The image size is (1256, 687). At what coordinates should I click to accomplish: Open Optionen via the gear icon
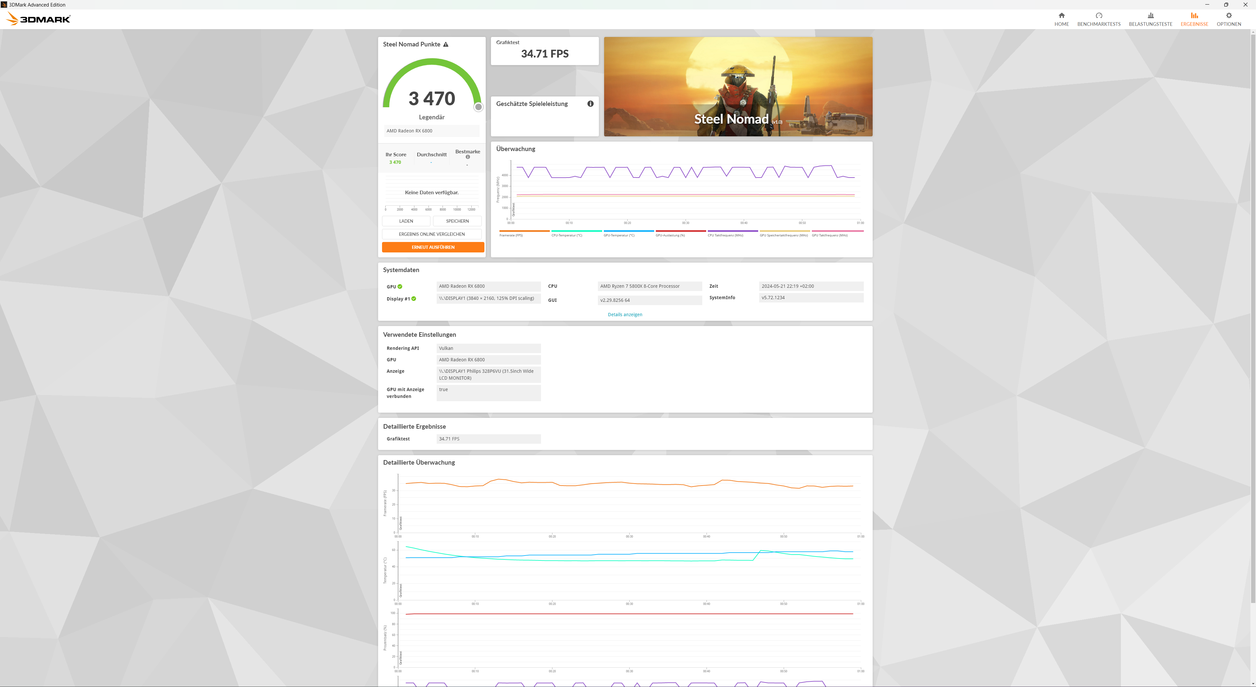tap(1228, 16)
